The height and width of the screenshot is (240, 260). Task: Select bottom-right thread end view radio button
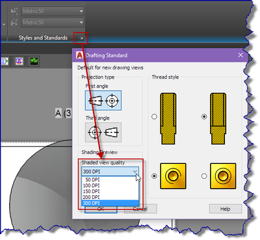click(x=204, y=176)
